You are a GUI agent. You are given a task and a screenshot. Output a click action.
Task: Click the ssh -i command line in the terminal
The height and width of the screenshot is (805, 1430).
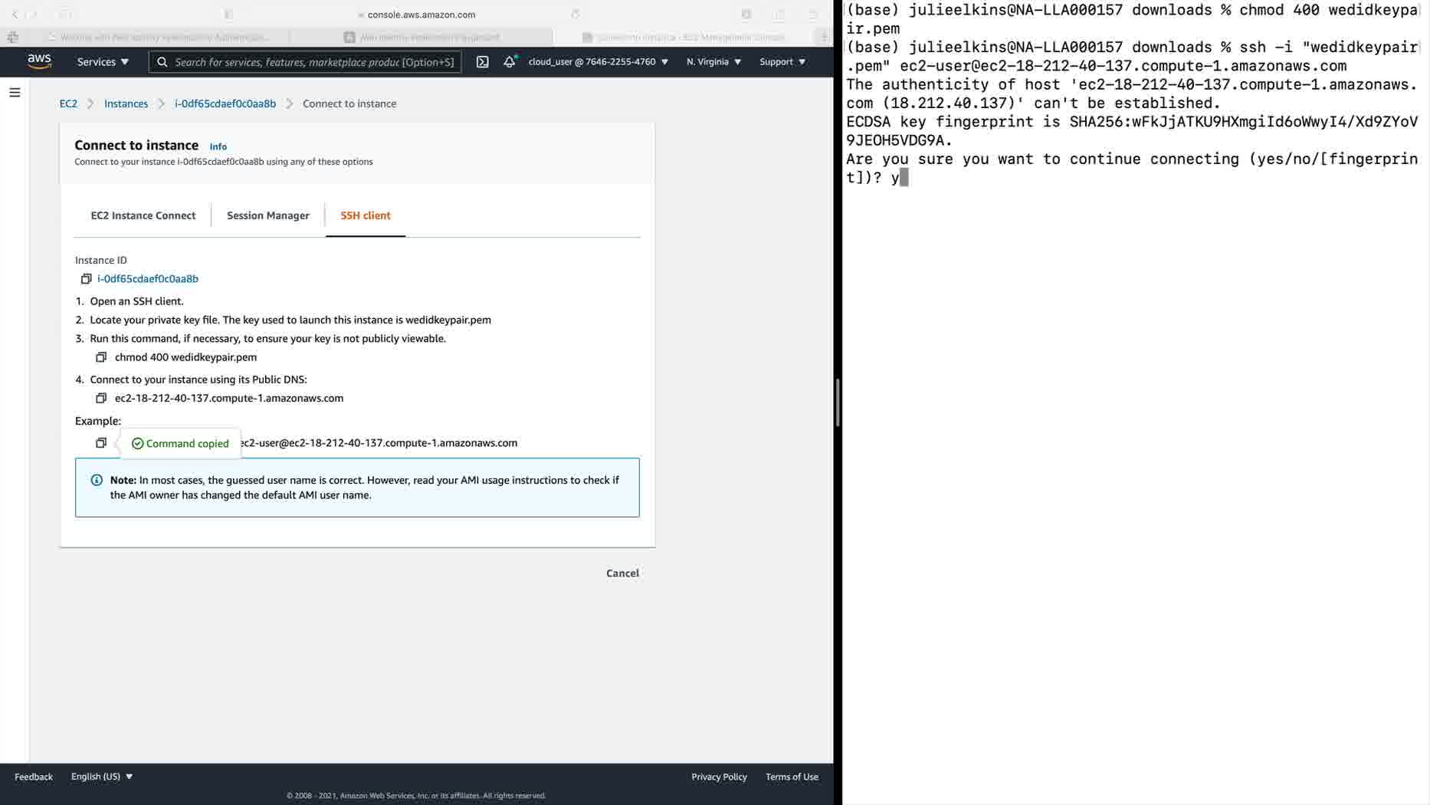[x=1132, y=57]
